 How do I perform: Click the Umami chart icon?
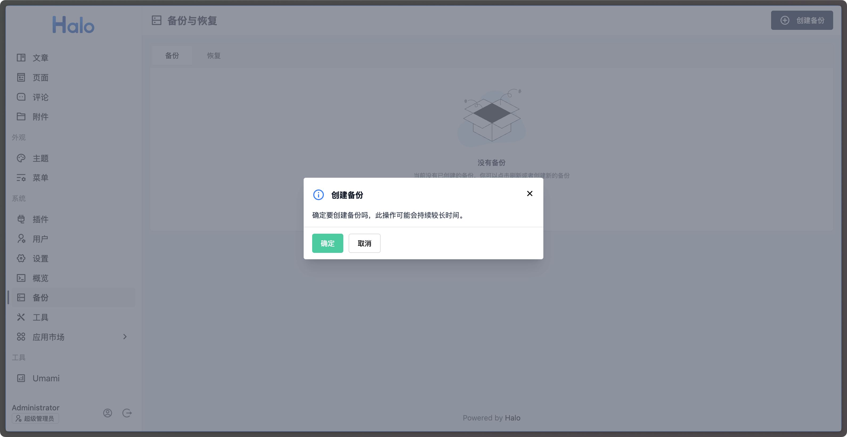pyautogui.click(x=21, y=378)
